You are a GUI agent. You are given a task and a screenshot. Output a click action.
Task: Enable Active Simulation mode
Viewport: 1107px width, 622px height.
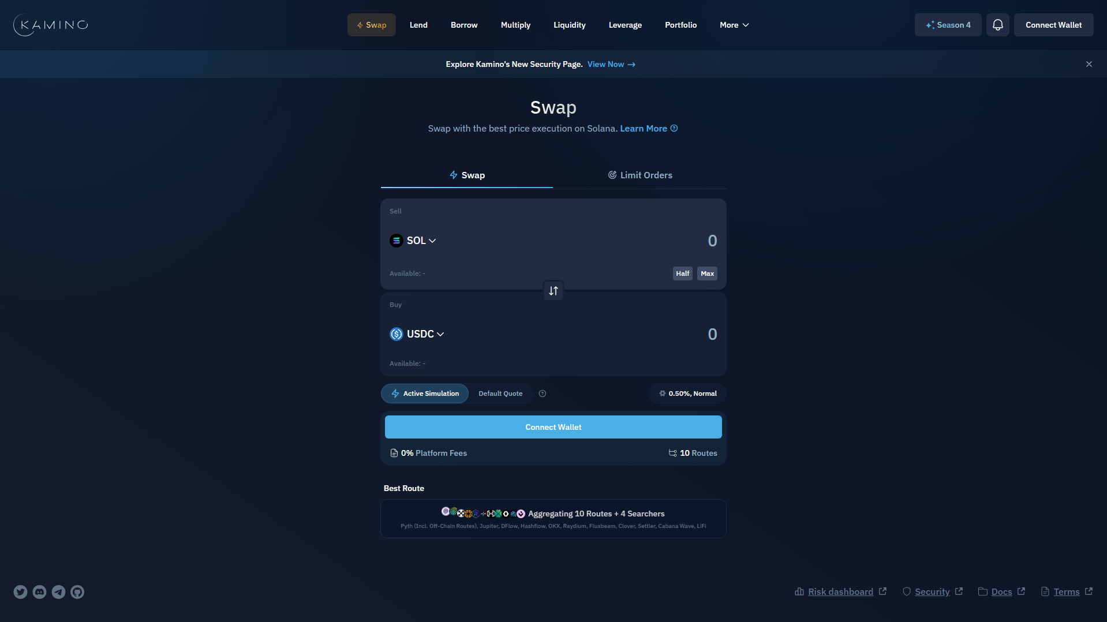click(x=425, y=394)
